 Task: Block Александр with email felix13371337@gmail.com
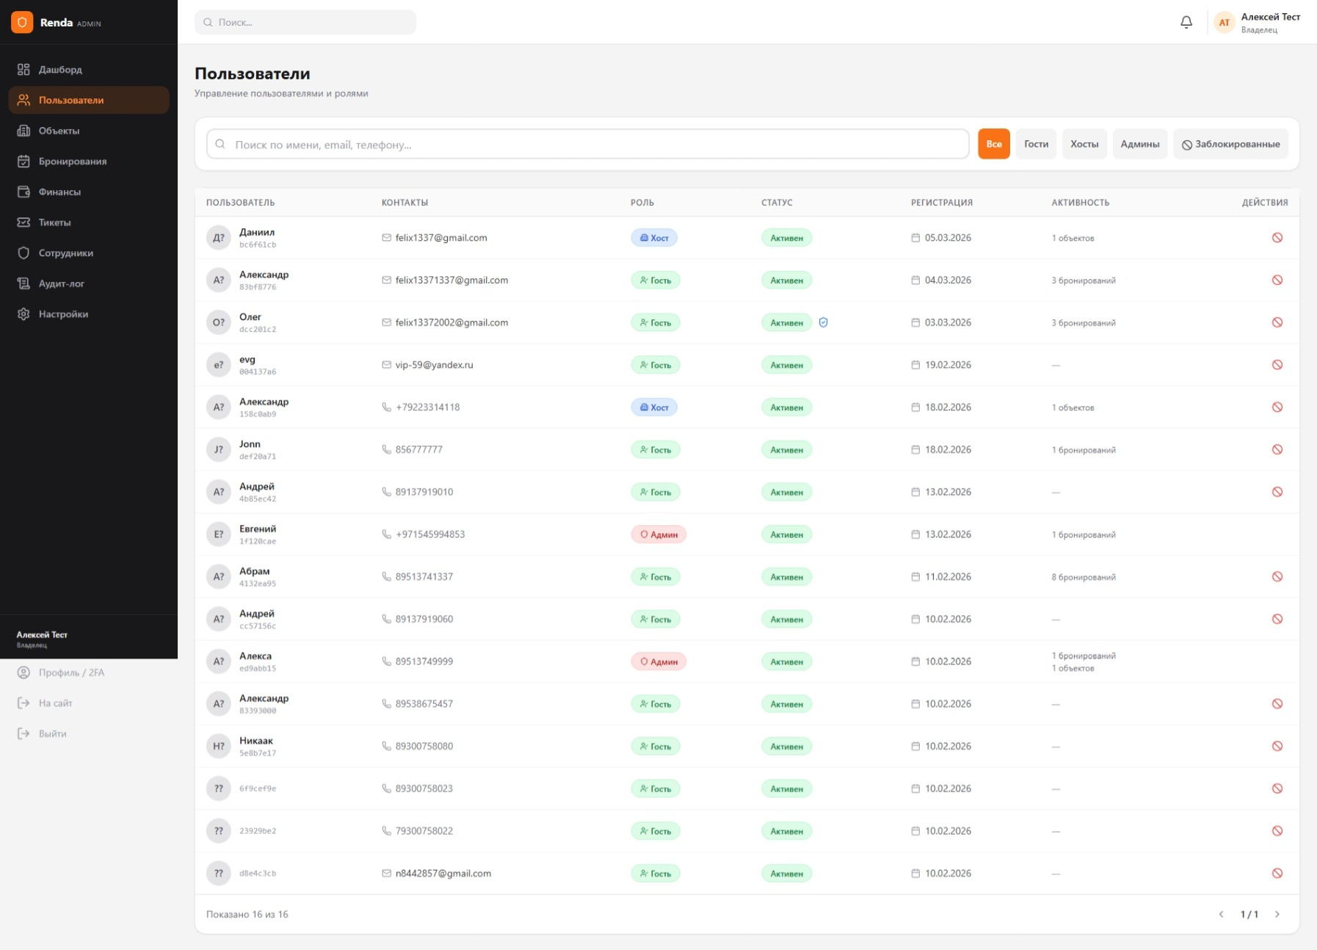coord(1277,280)
